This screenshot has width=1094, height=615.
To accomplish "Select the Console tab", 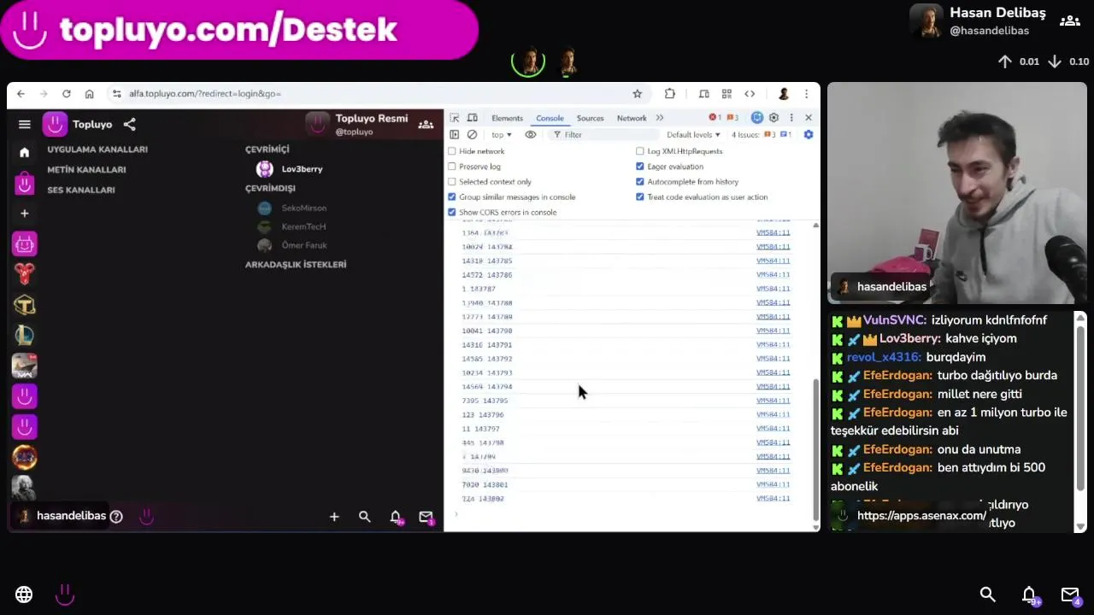I will (550, 118).
